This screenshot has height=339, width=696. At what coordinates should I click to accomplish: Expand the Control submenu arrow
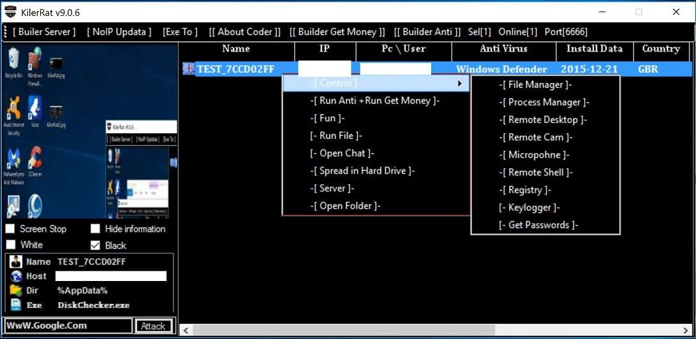pos(461,83)
